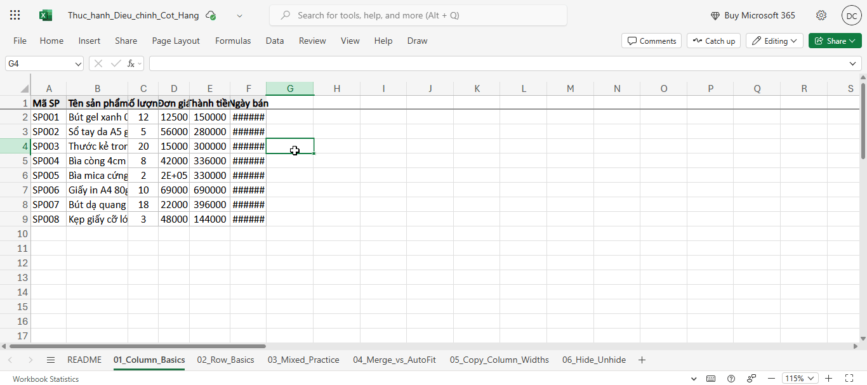Click the feedback icon in status bar
This screenshot has width=867, height=385.
(751, 379)
